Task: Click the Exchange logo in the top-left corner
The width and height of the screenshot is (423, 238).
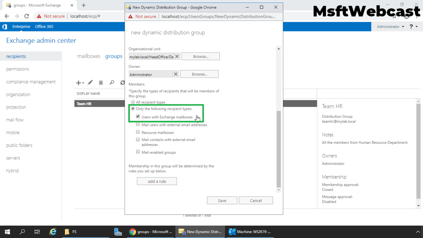Action: [x=5, y=26]
